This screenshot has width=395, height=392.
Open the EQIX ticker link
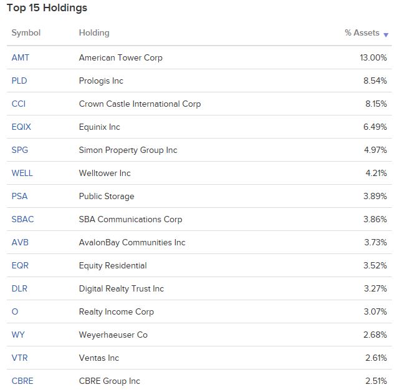[21, 127]
